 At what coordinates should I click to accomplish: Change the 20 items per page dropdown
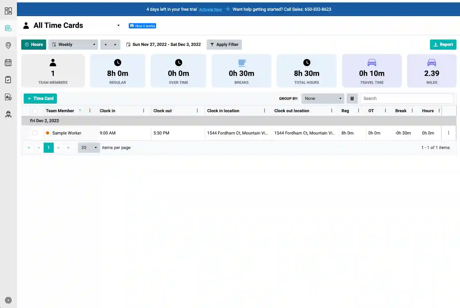89,148
